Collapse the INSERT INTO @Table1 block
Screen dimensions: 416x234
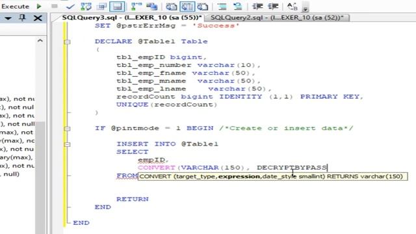68,144
